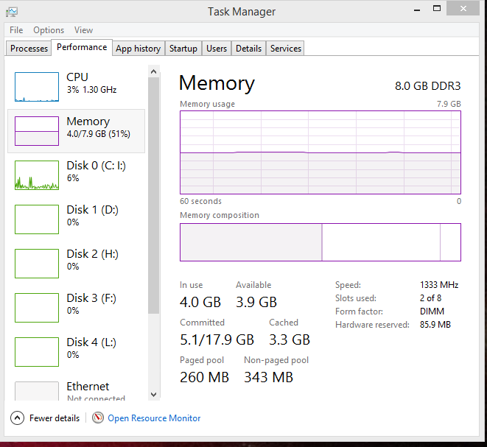Open Disk 1 (D:) performance view
Image resolution: width=487 pixels, height=447 pixels.
pyautogui.click(x=37, y=219)
